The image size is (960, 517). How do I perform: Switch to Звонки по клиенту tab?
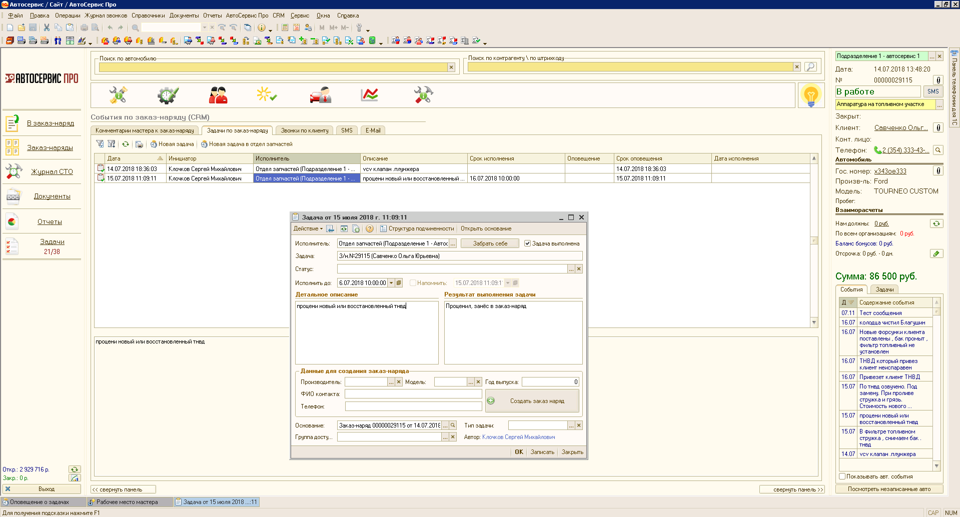[304, 130]
